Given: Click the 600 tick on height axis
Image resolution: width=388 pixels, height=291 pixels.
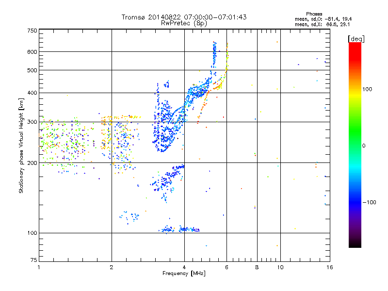Looking at the screenshot, I should coord(32,52).
